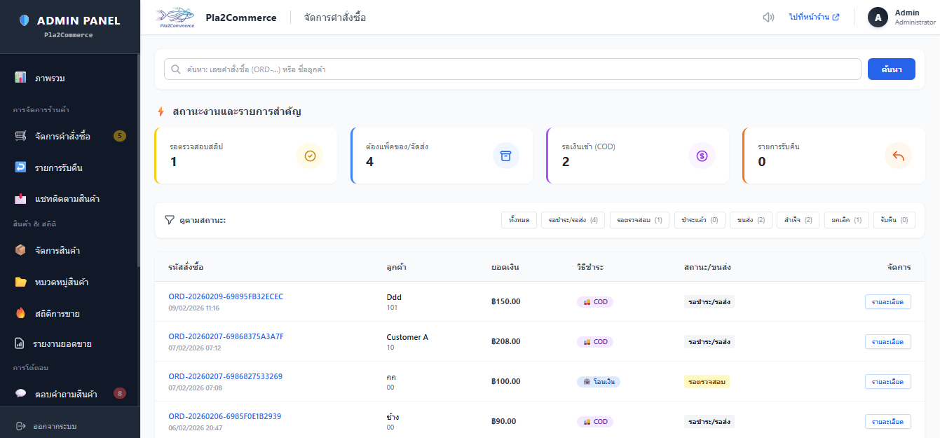
Task: Click the report icon beside รายงานยอดขาย
Action: [20, 344]
